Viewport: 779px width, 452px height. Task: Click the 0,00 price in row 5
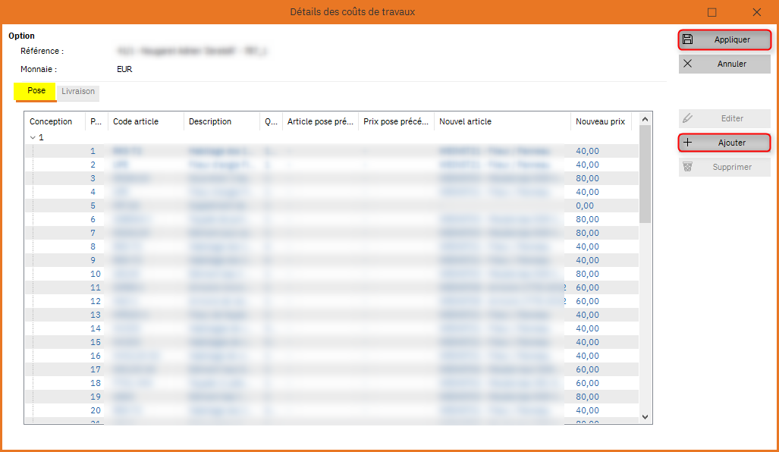point(585,206)
